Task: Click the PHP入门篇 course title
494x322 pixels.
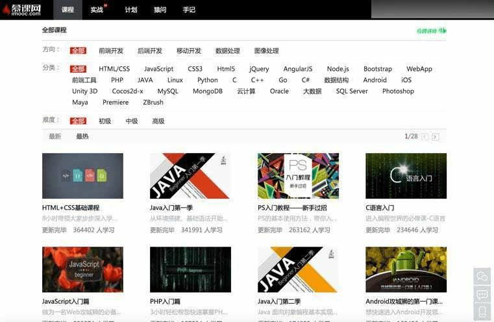Action: pos(165,301)
